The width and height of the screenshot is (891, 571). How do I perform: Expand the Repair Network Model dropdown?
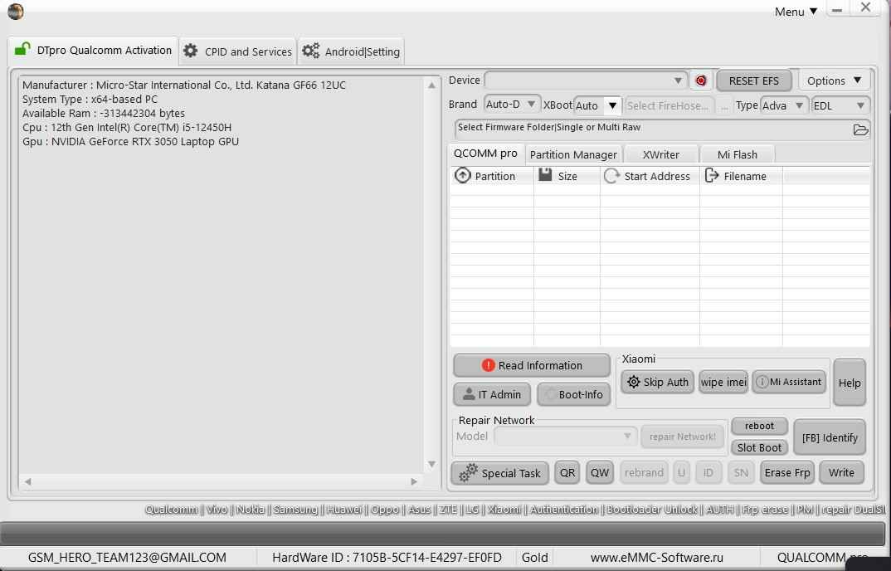pos(565,437)
